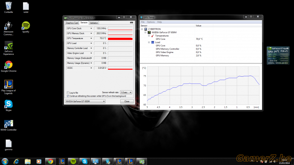The height and width of the screenshot is (165, 294).
Task: Click the 0.8120 V VDDC value
Action: pyautogui.click(x=100, y=68)
